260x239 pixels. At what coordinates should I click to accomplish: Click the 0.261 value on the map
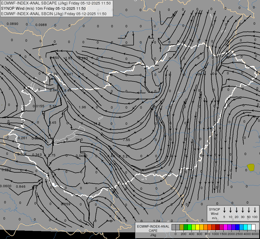click(22, 138)
